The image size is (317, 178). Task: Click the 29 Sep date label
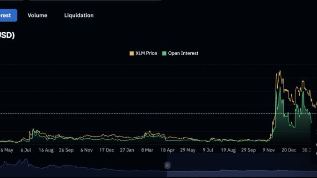coord(248,150)
